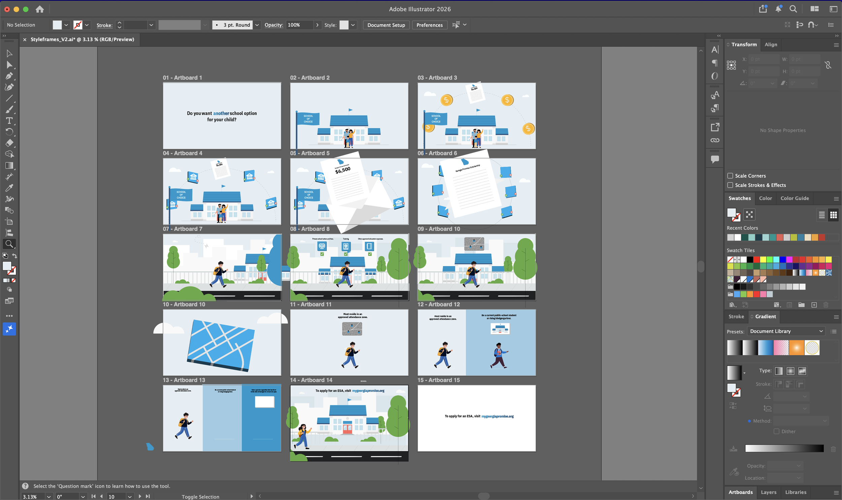Open stroke weight dropdown
Viewport: 842px width, 500px height.
(152, 25)
